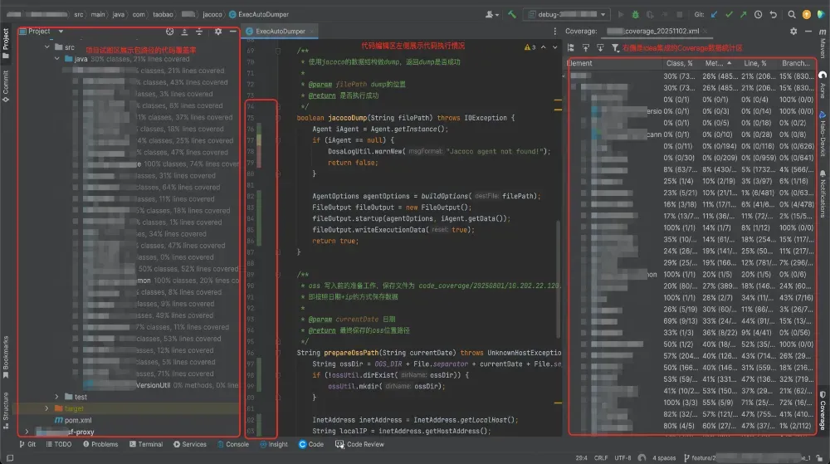The width and height of the screenshot is (830, 464).
Task: Expand the test folder
Action: tap(57, 397)
